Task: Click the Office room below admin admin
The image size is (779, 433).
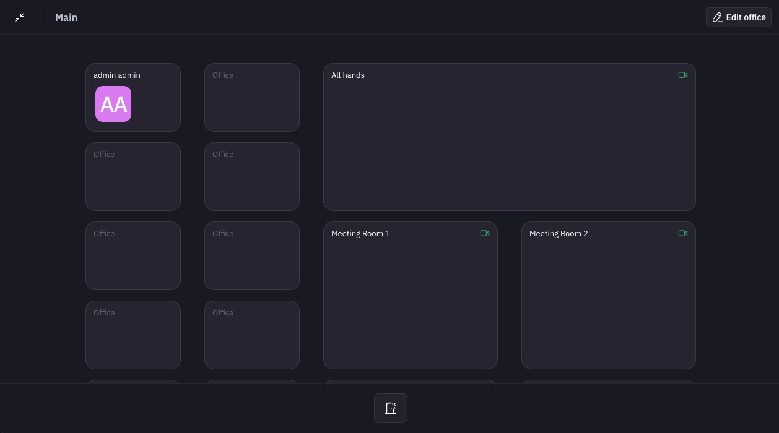Action: coord(133,176)
